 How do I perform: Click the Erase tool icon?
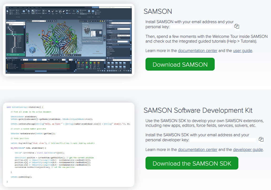64,12
